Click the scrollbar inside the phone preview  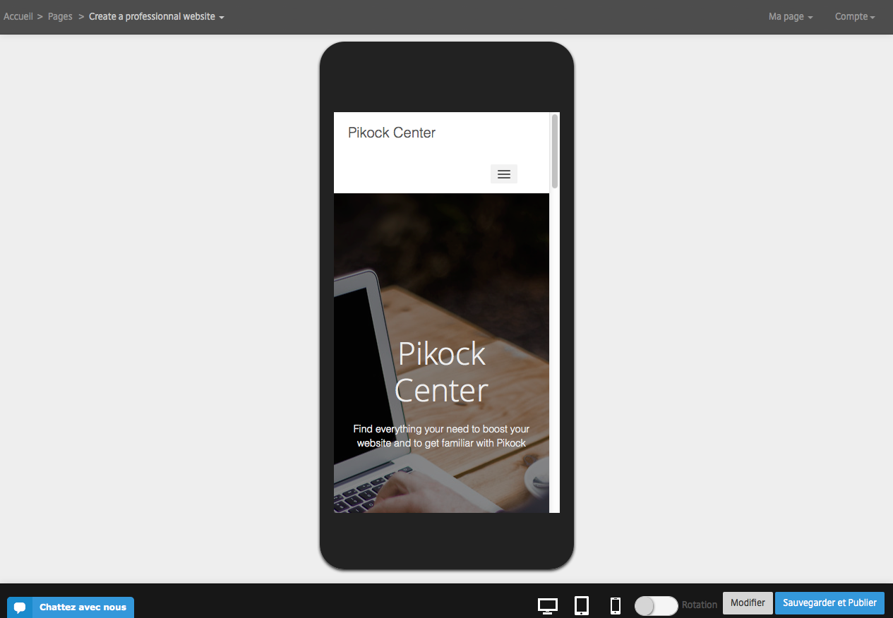pos(555,150)
